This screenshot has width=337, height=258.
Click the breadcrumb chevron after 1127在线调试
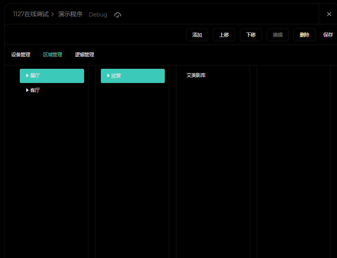point(52,15)
